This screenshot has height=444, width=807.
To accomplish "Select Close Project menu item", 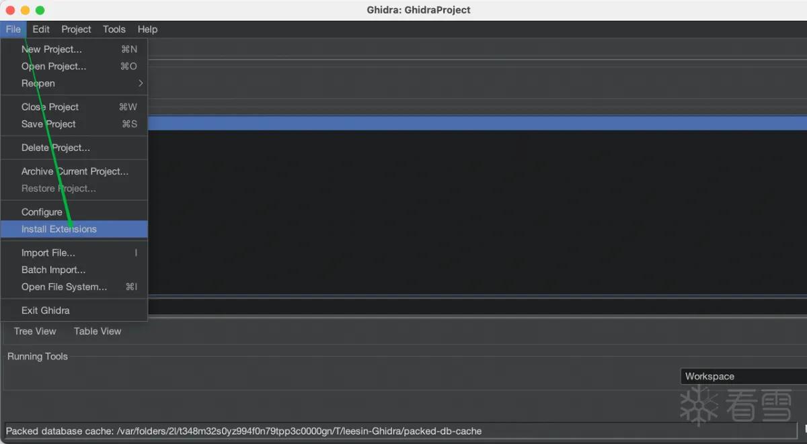I will [74, 107].
